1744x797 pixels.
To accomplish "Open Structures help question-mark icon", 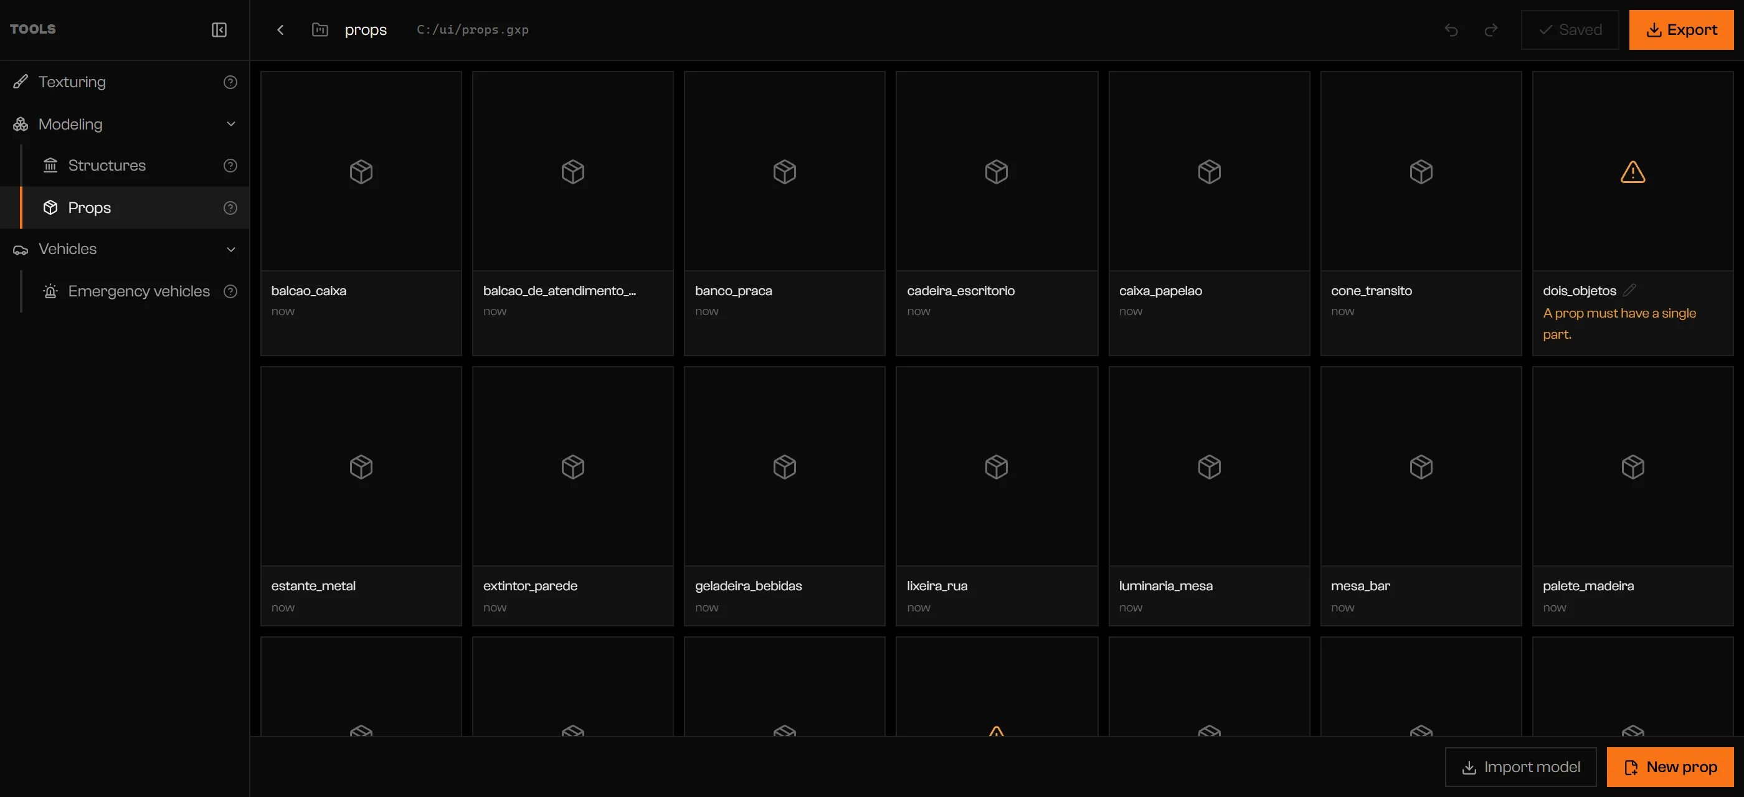I will 230,166.
